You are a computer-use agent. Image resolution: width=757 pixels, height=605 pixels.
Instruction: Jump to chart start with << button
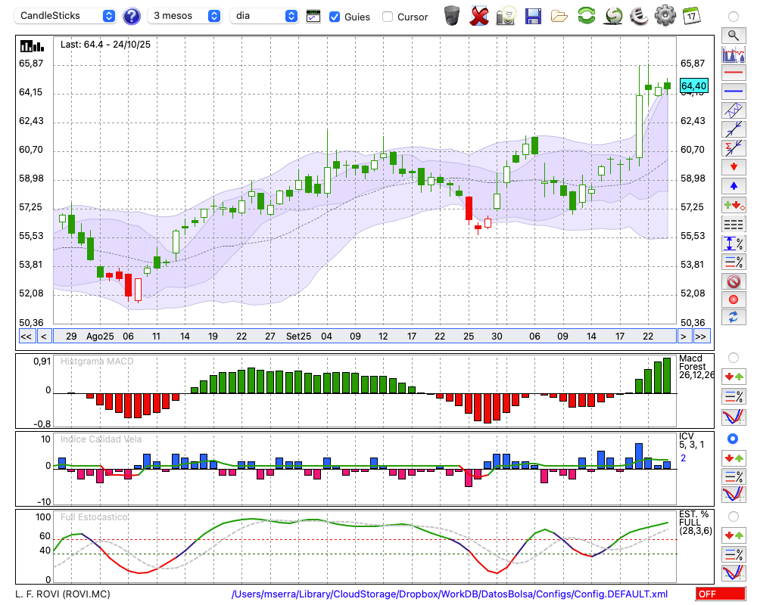pyautogui.click(x=26, y=337)
